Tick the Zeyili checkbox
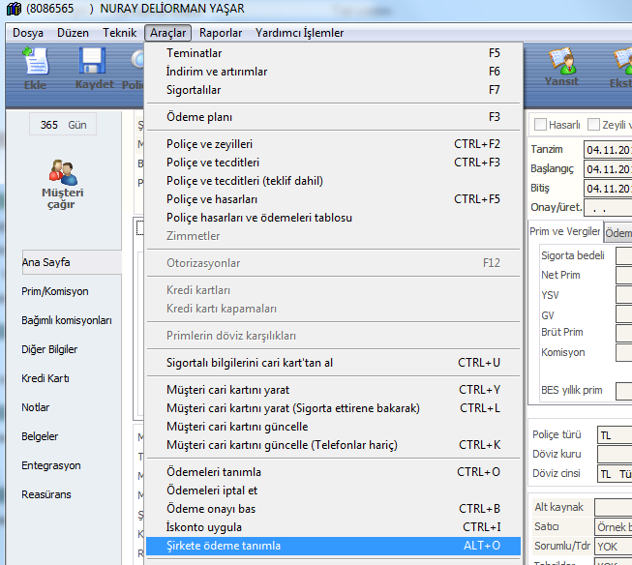This screenshot has width=632, height=565. [593, 125]
